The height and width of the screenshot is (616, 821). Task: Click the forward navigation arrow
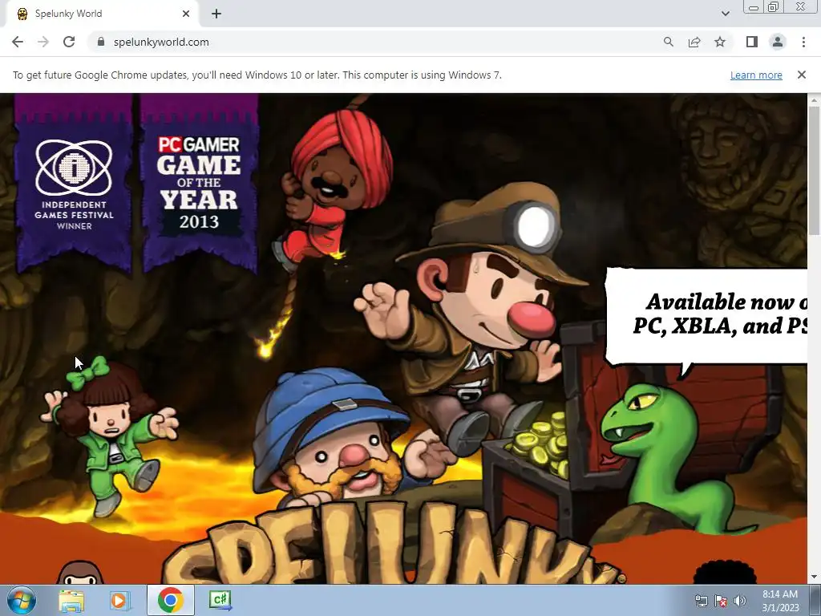click(43, 42)
